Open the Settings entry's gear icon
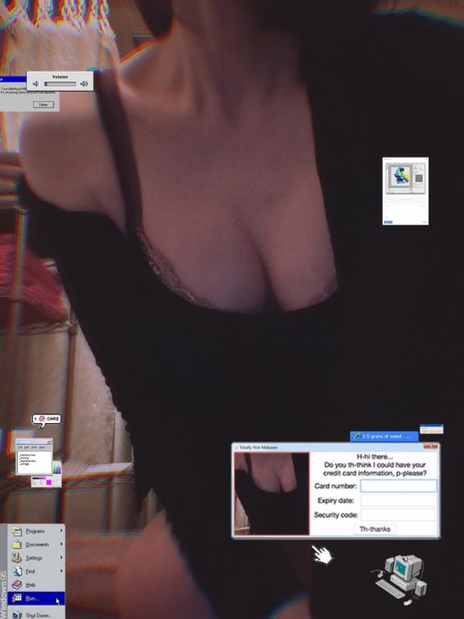The height and width of the screenshot is (619, 464). coord(17,558)
